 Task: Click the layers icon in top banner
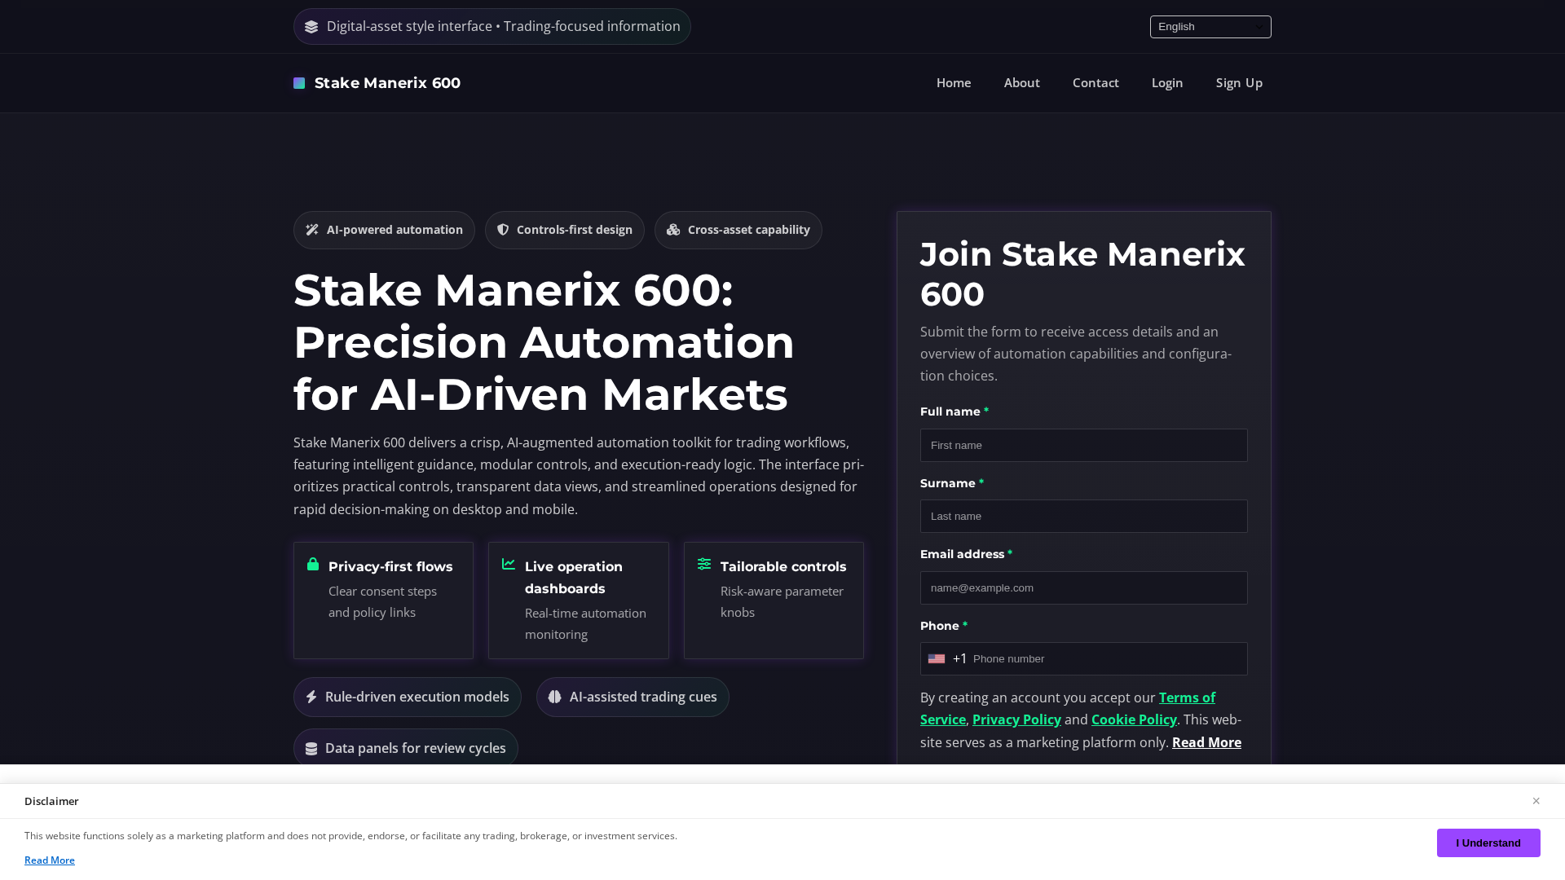click(311, 27)
